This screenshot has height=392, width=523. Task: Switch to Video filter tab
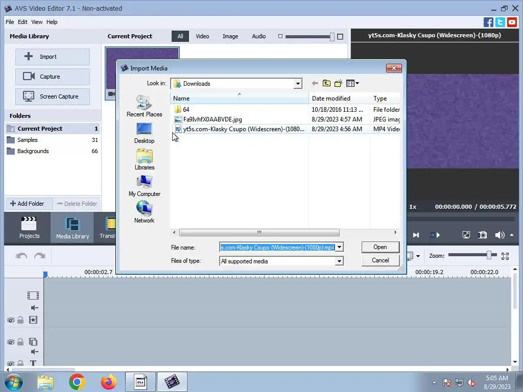(202, 36)
